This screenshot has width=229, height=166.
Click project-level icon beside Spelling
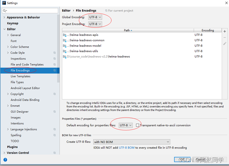[x=54, y=135]
